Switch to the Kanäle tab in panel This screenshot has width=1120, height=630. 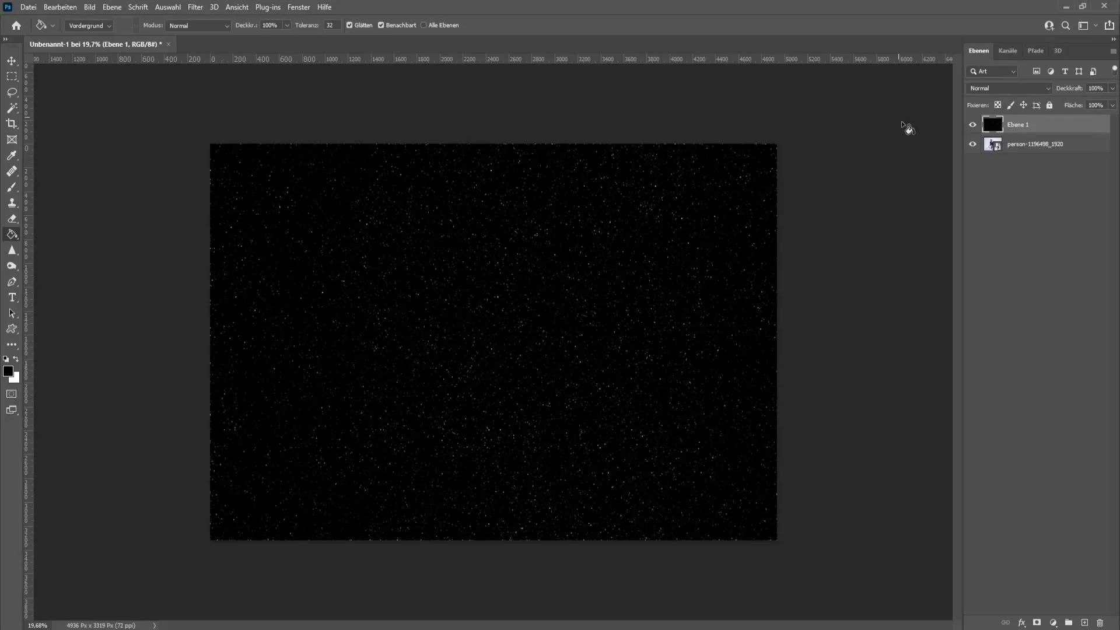tap(1007, 50)
